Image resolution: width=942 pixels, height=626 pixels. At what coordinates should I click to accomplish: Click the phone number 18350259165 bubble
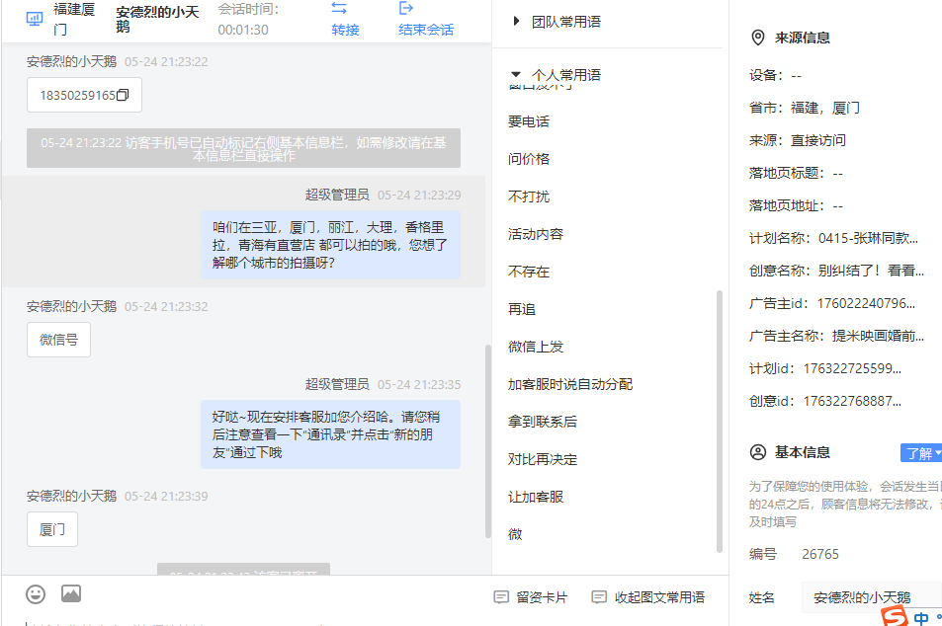84,95
